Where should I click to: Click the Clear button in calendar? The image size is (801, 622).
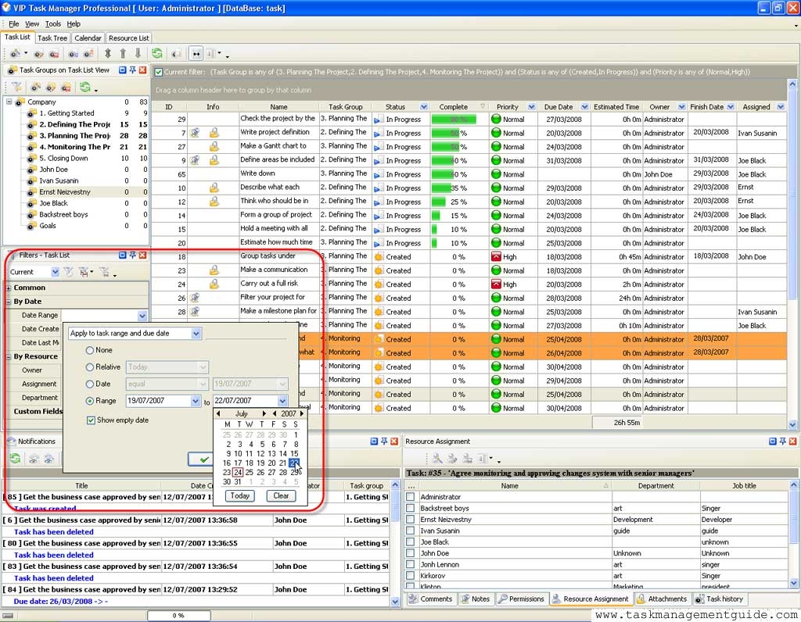(281, 495)
